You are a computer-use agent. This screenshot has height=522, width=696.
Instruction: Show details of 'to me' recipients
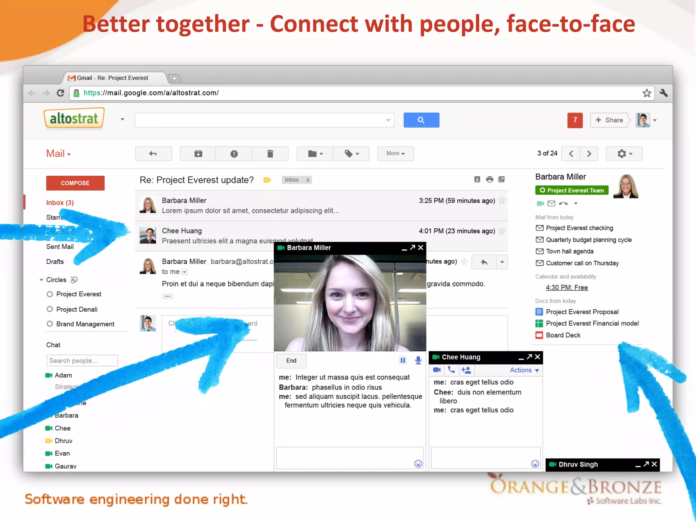(184, 272)
